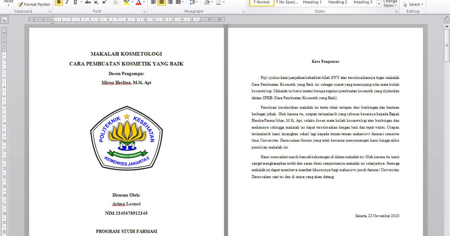450x236 pixels.
Task: Toggle the ruler view button above scrollbar
Action: point(447,20)
